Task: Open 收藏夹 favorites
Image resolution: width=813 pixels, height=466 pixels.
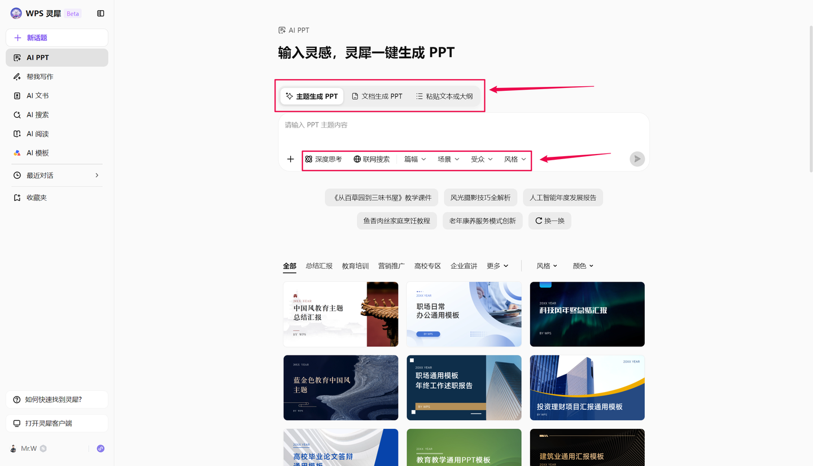Action: 57,198
